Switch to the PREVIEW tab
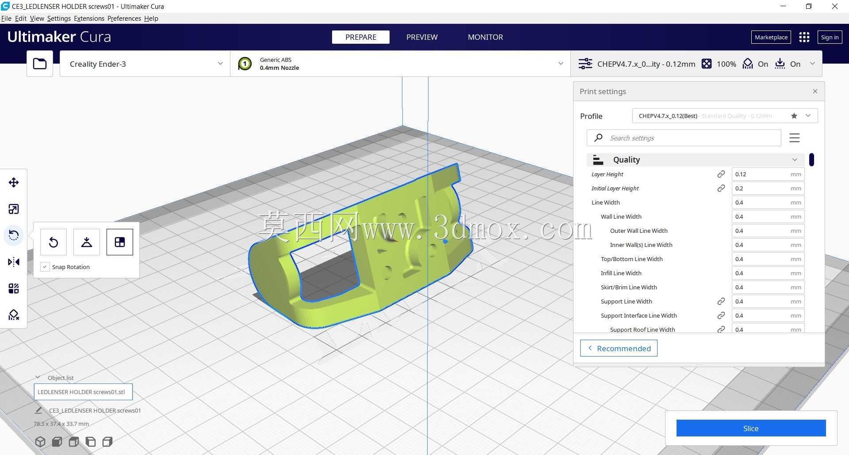The width and height of the screenshot is (849, 455). tap(422, 37)
